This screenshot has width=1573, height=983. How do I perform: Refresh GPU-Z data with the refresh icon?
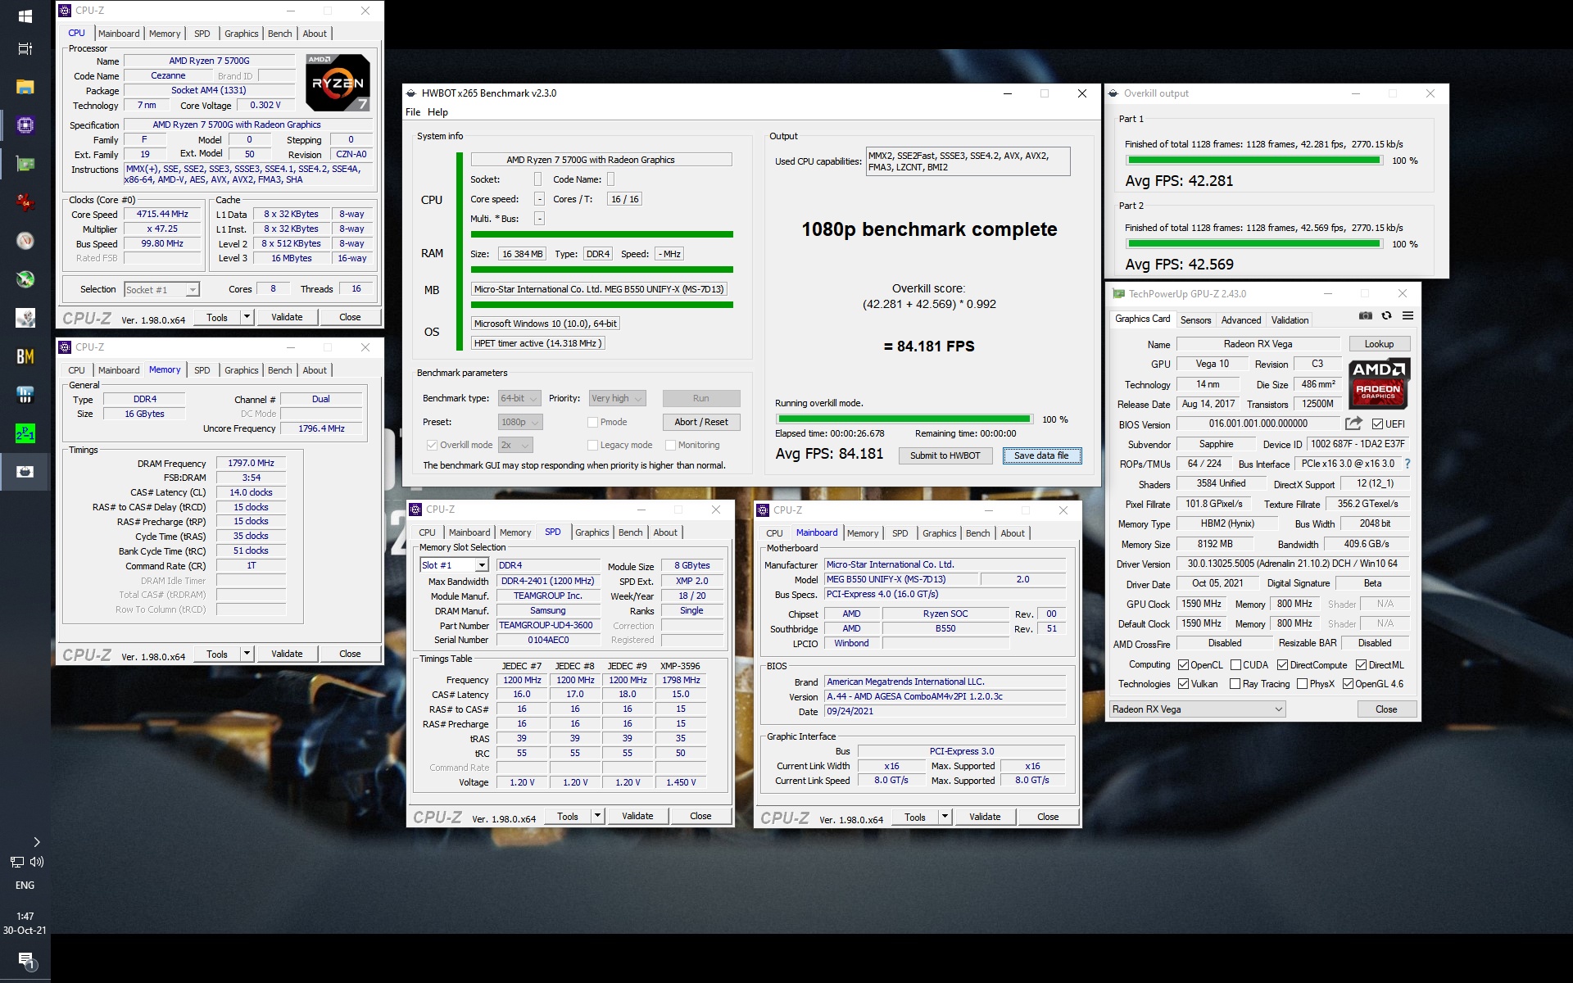pos(1386,316)
